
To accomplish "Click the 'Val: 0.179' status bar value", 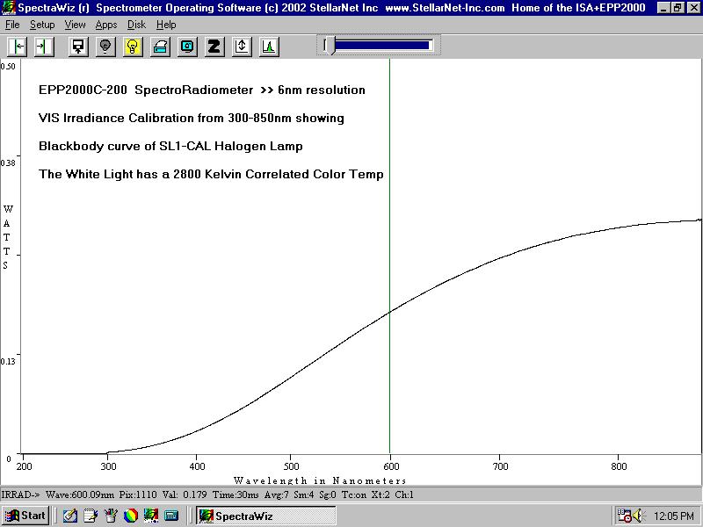I will (x=185, y=495).
